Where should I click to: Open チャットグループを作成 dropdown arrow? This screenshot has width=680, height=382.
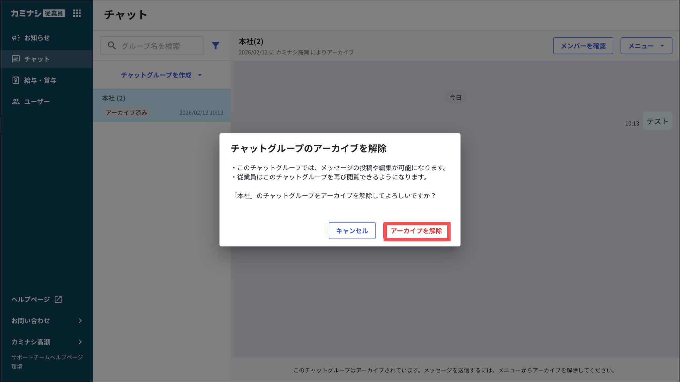click(x=200, y=75)
